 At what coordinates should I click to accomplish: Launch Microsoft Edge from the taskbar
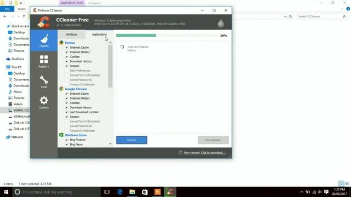120,192
